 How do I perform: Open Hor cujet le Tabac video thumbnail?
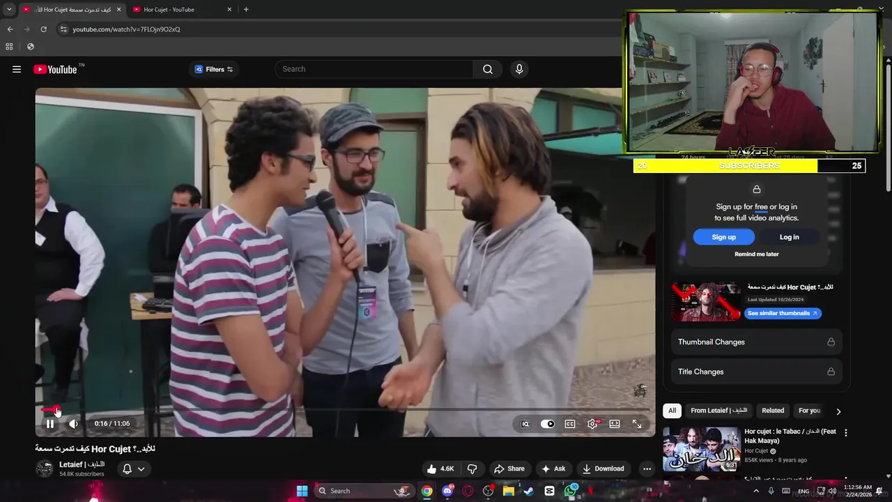point(701,450)
